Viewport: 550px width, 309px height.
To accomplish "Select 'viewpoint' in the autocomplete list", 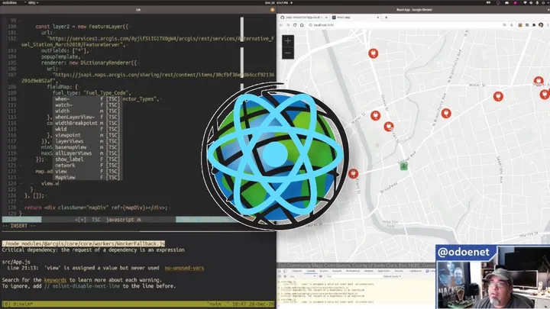I will (86, 135).
